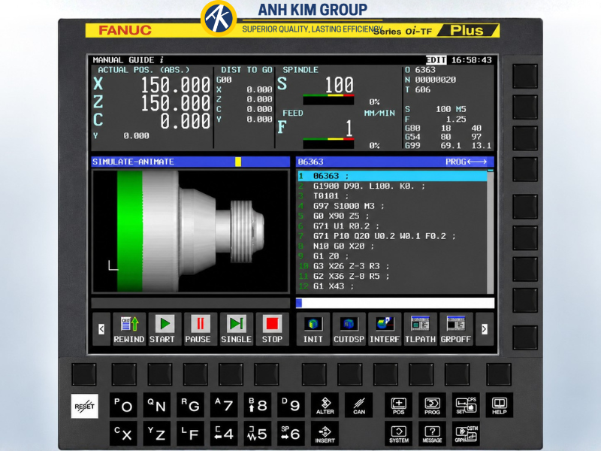
Task: Tap the CAN cancel key
Action: click(359, 405)
